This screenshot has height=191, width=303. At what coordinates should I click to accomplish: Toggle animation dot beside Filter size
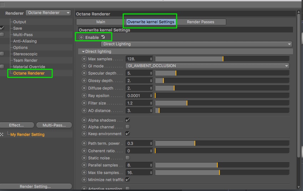pos(84,103)
